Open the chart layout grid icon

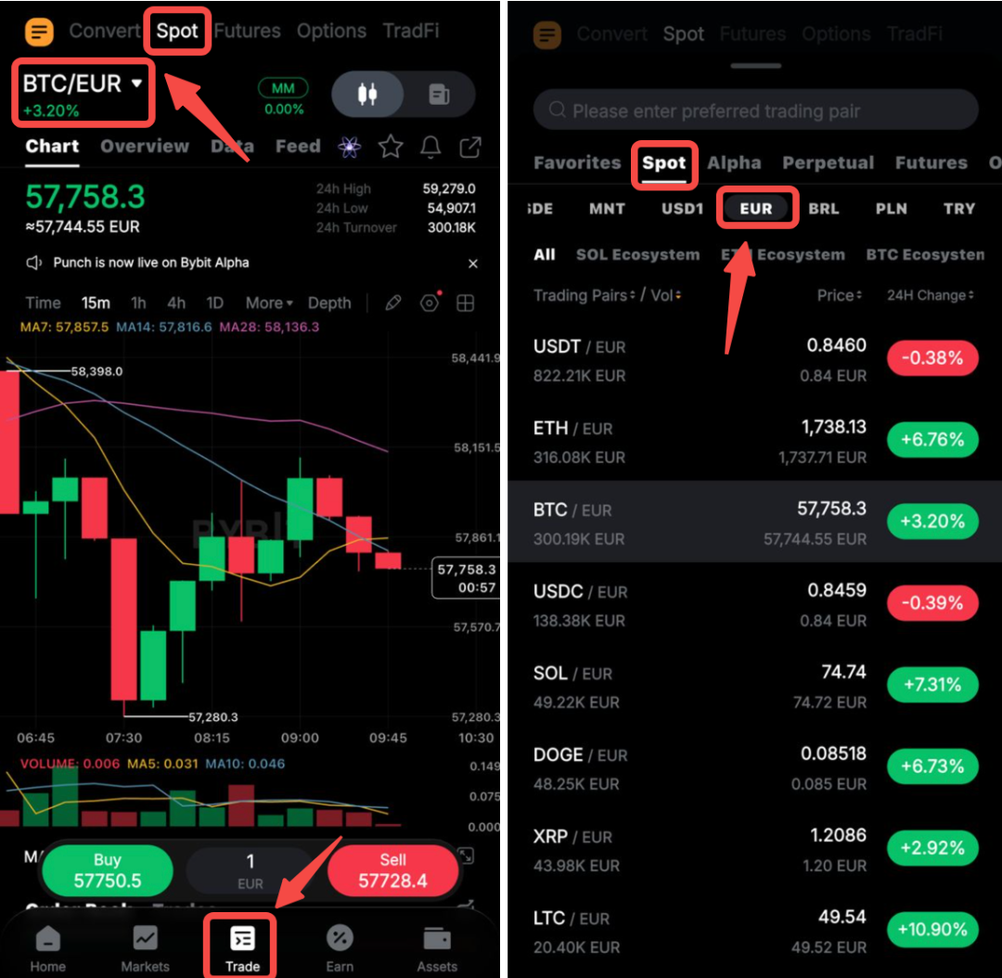point(465,303)
